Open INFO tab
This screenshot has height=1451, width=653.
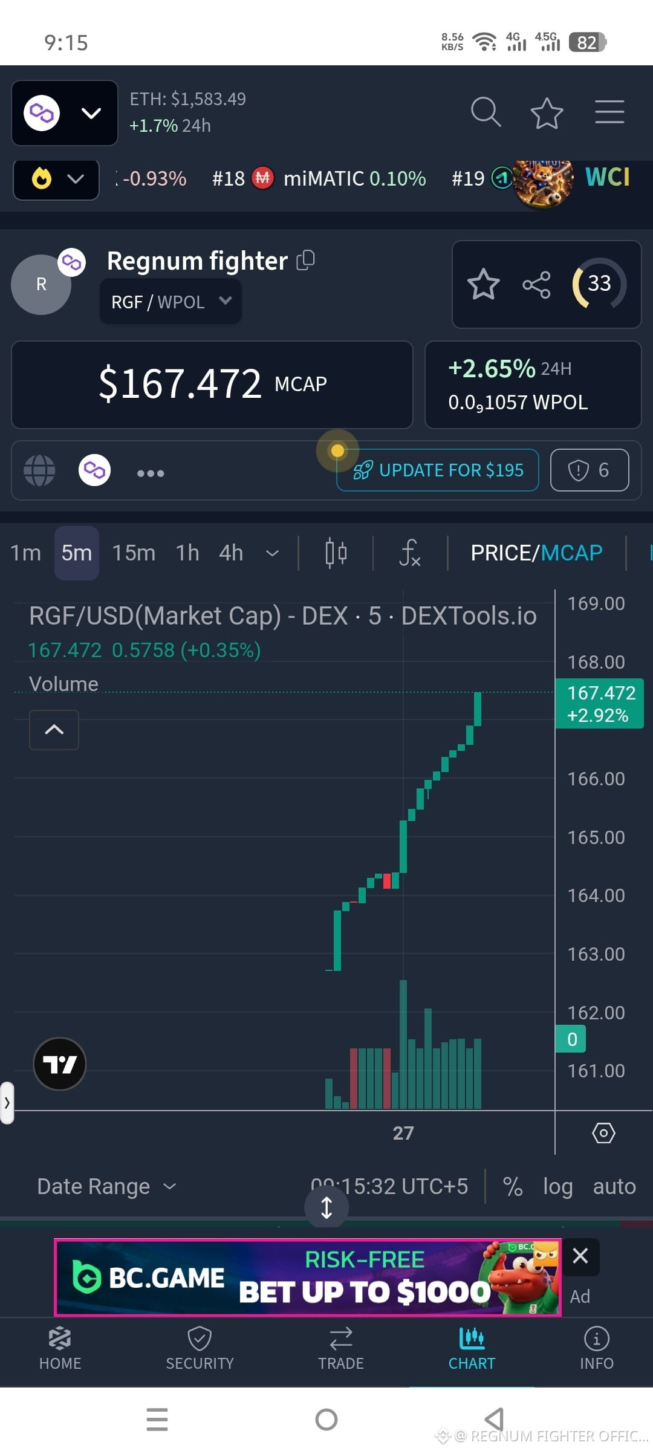pos(597,1349)
